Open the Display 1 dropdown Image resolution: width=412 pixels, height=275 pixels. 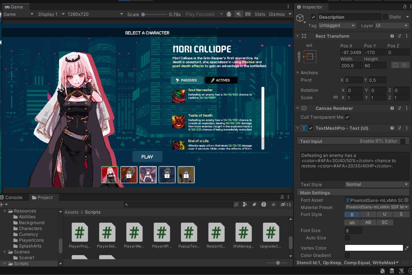51,14
